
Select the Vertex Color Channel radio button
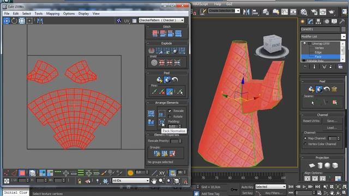tap(305, 144)
